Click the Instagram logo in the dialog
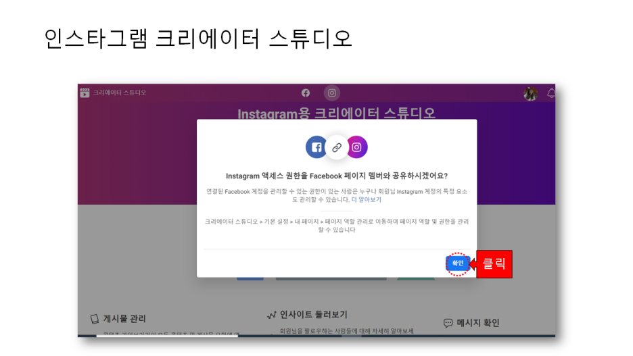 tap(356, 147)
